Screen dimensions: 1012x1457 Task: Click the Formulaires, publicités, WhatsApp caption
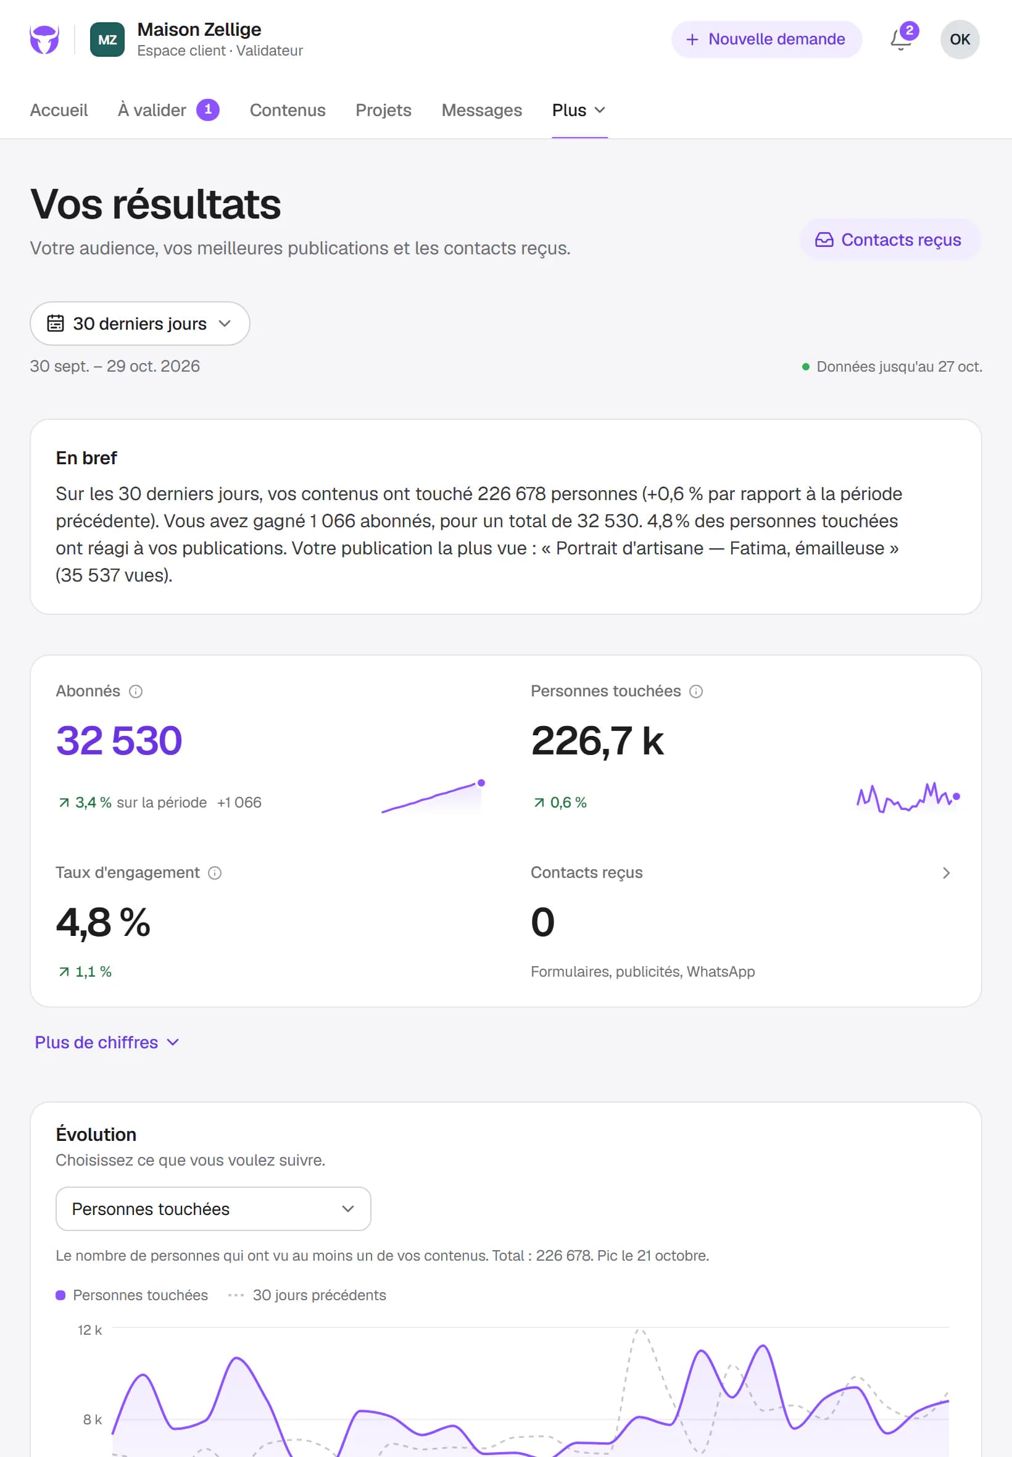click(642, 972)
